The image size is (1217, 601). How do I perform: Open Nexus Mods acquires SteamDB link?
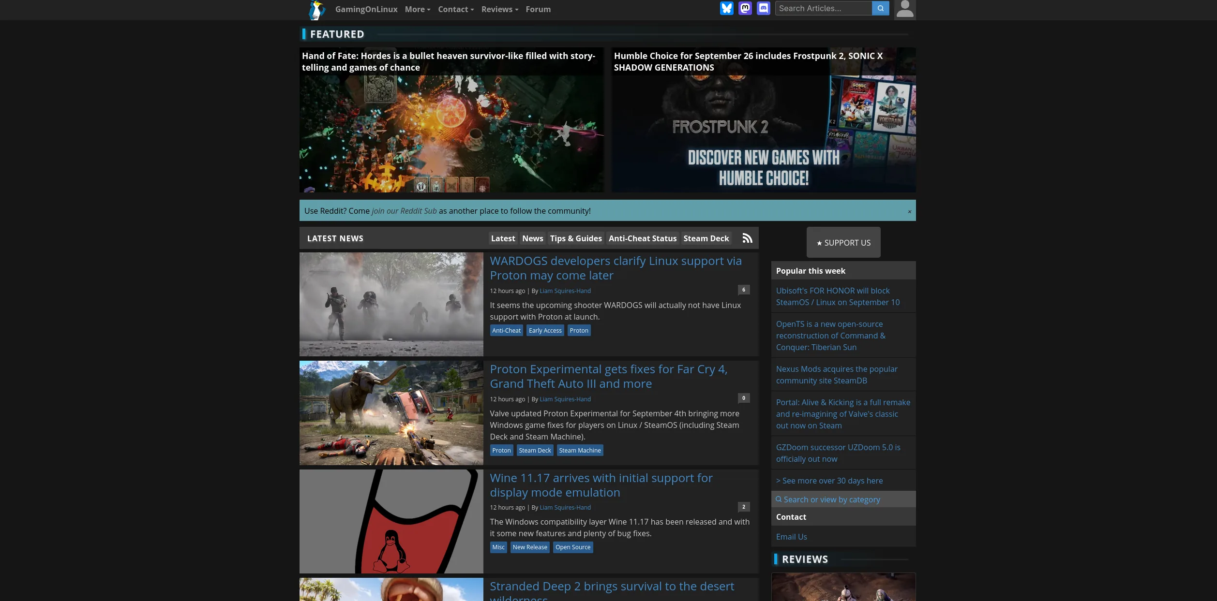tap(836, 375)
